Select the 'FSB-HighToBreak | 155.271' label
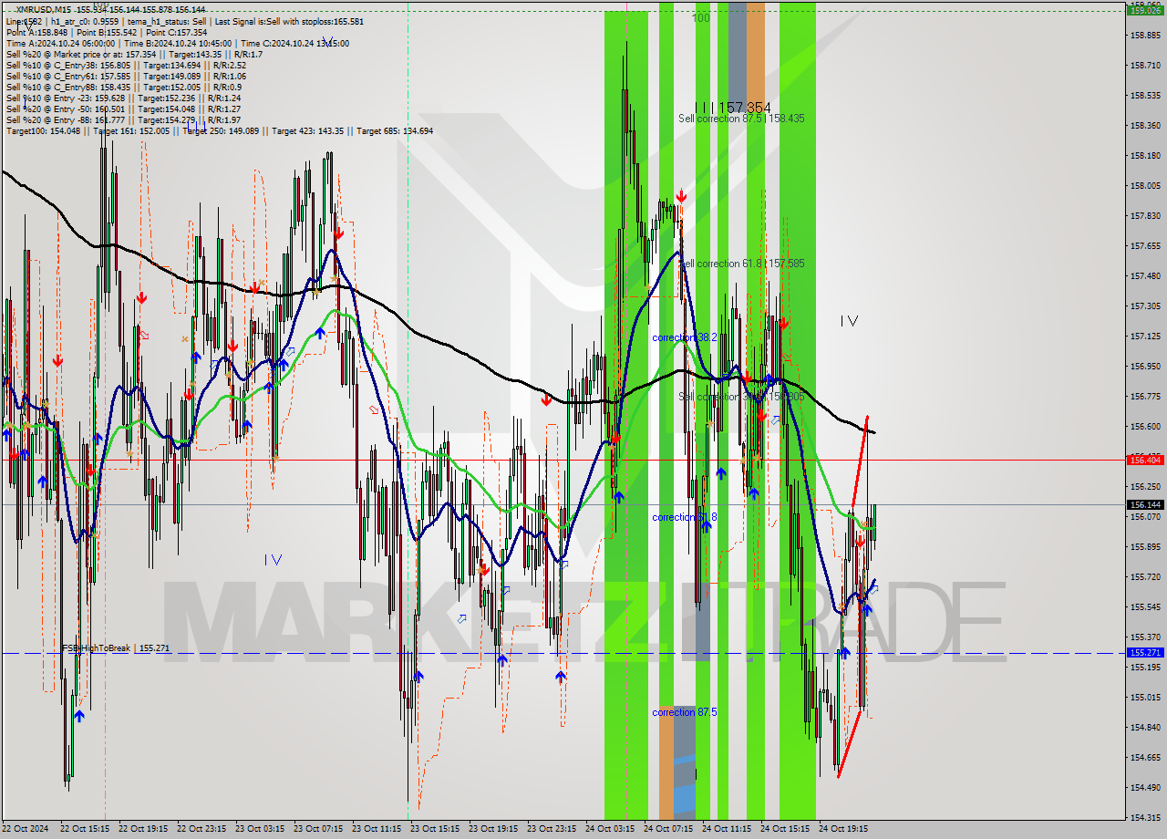 (116, 648)
